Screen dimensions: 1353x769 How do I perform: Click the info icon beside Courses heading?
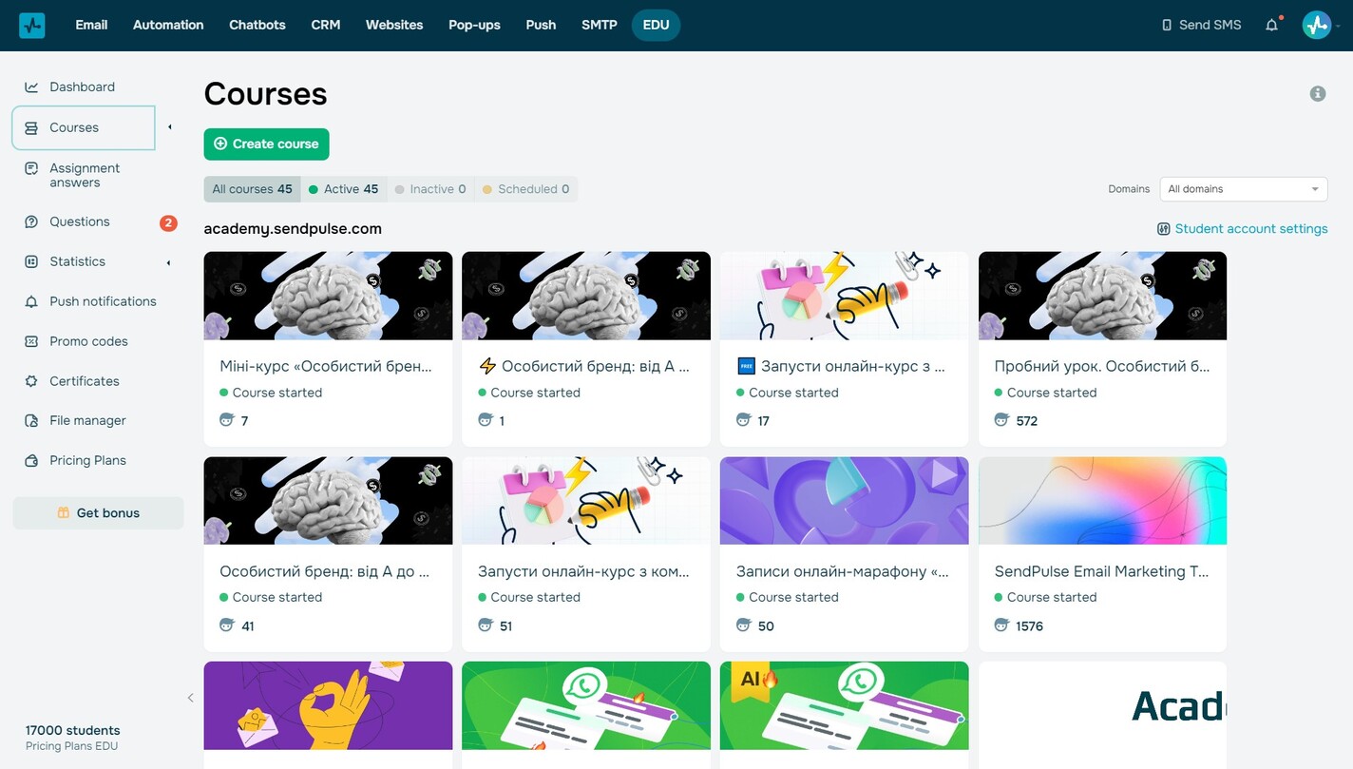point(1318,93)
